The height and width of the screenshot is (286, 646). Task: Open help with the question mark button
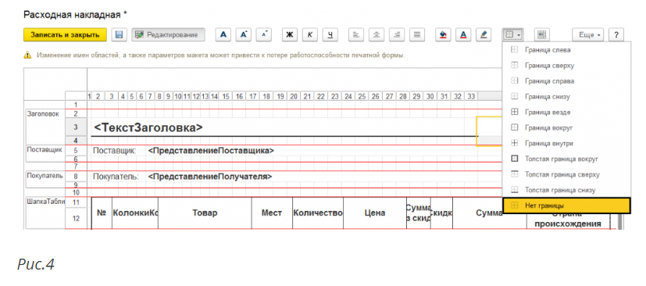(x=616, y=34)
